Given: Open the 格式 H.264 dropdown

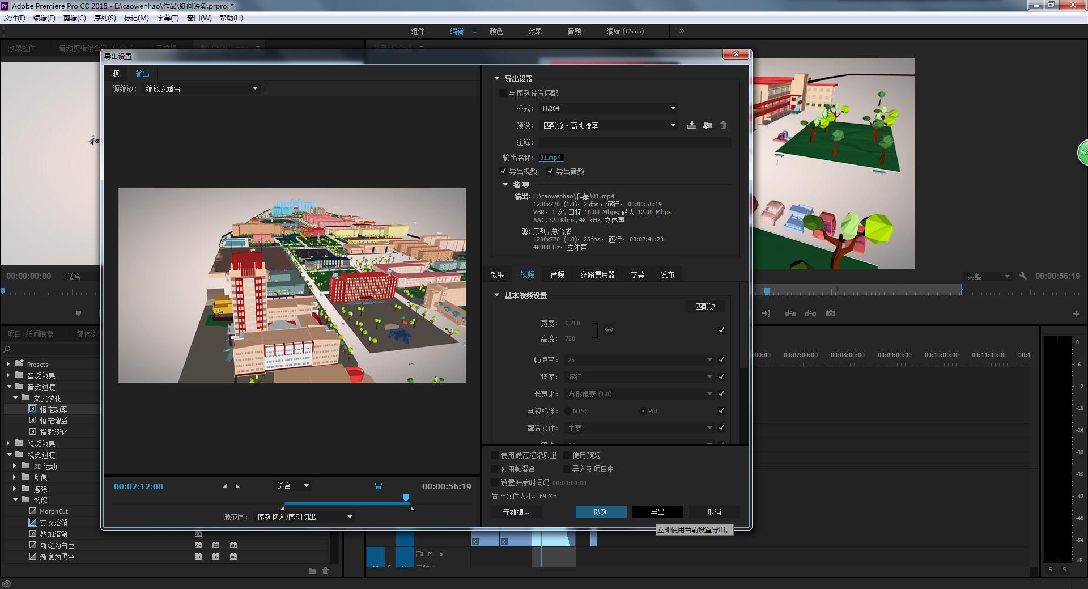Looking at the screenshot, I should (x=608, y=108).
